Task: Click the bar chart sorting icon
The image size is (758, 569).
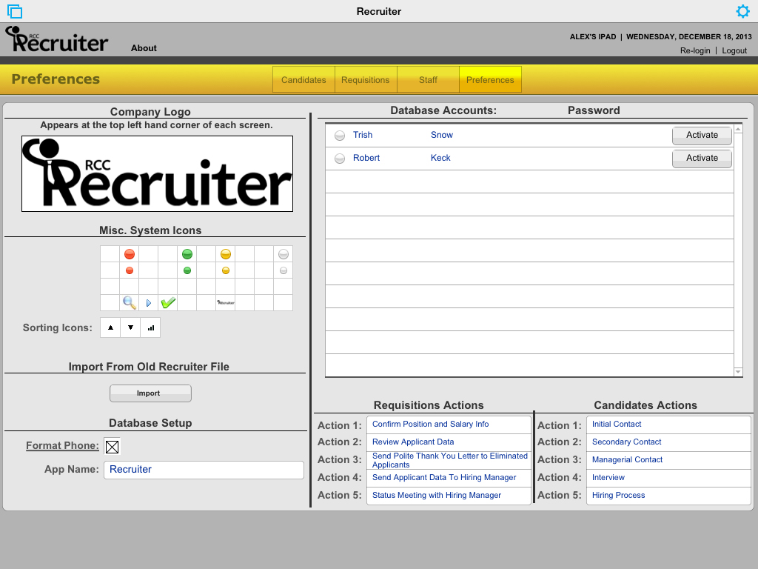Action: point(150,327)
